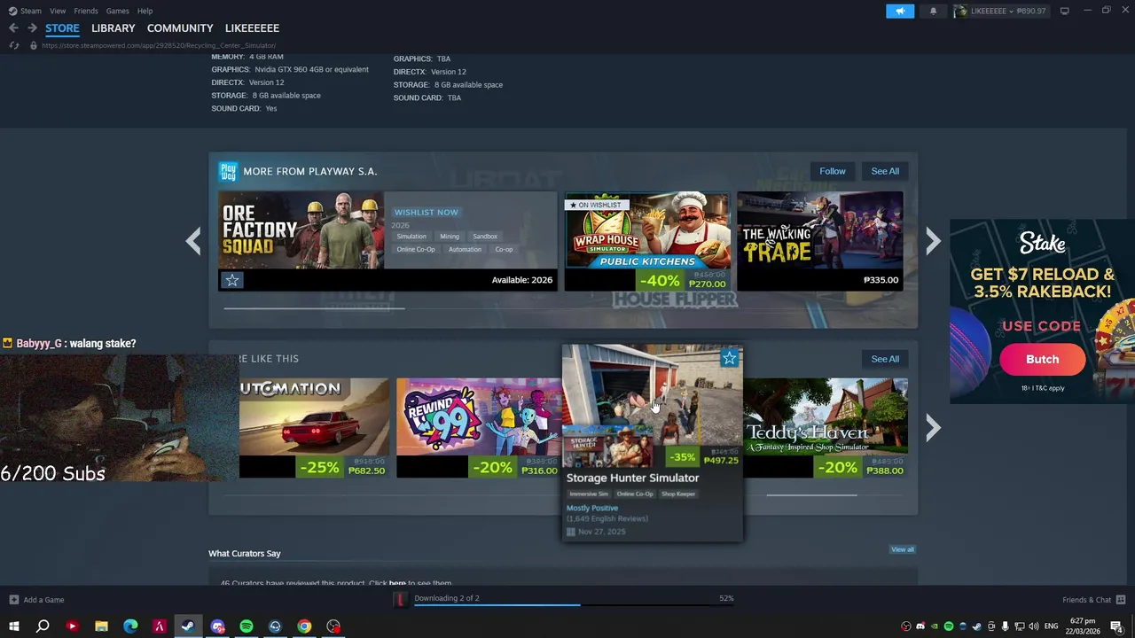Go back with the back arrow
Screen dimensions: 1135x638
point(13,28)
